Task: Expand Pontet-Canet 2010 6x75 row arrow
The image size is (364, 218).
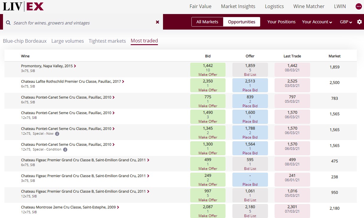Action: tap(114, 97)
